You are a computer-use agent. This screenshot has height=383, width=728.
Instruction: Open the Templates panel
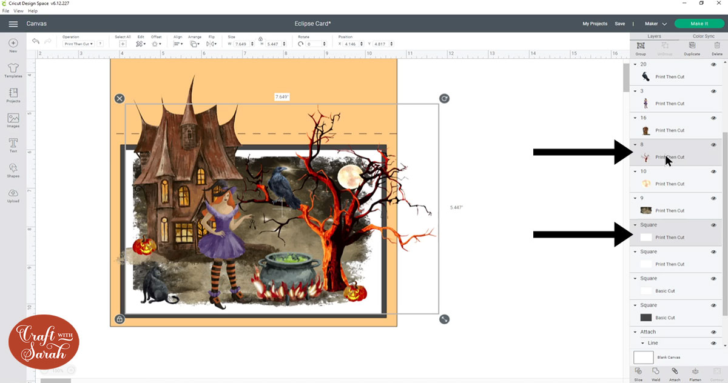(x=13, y=70)
